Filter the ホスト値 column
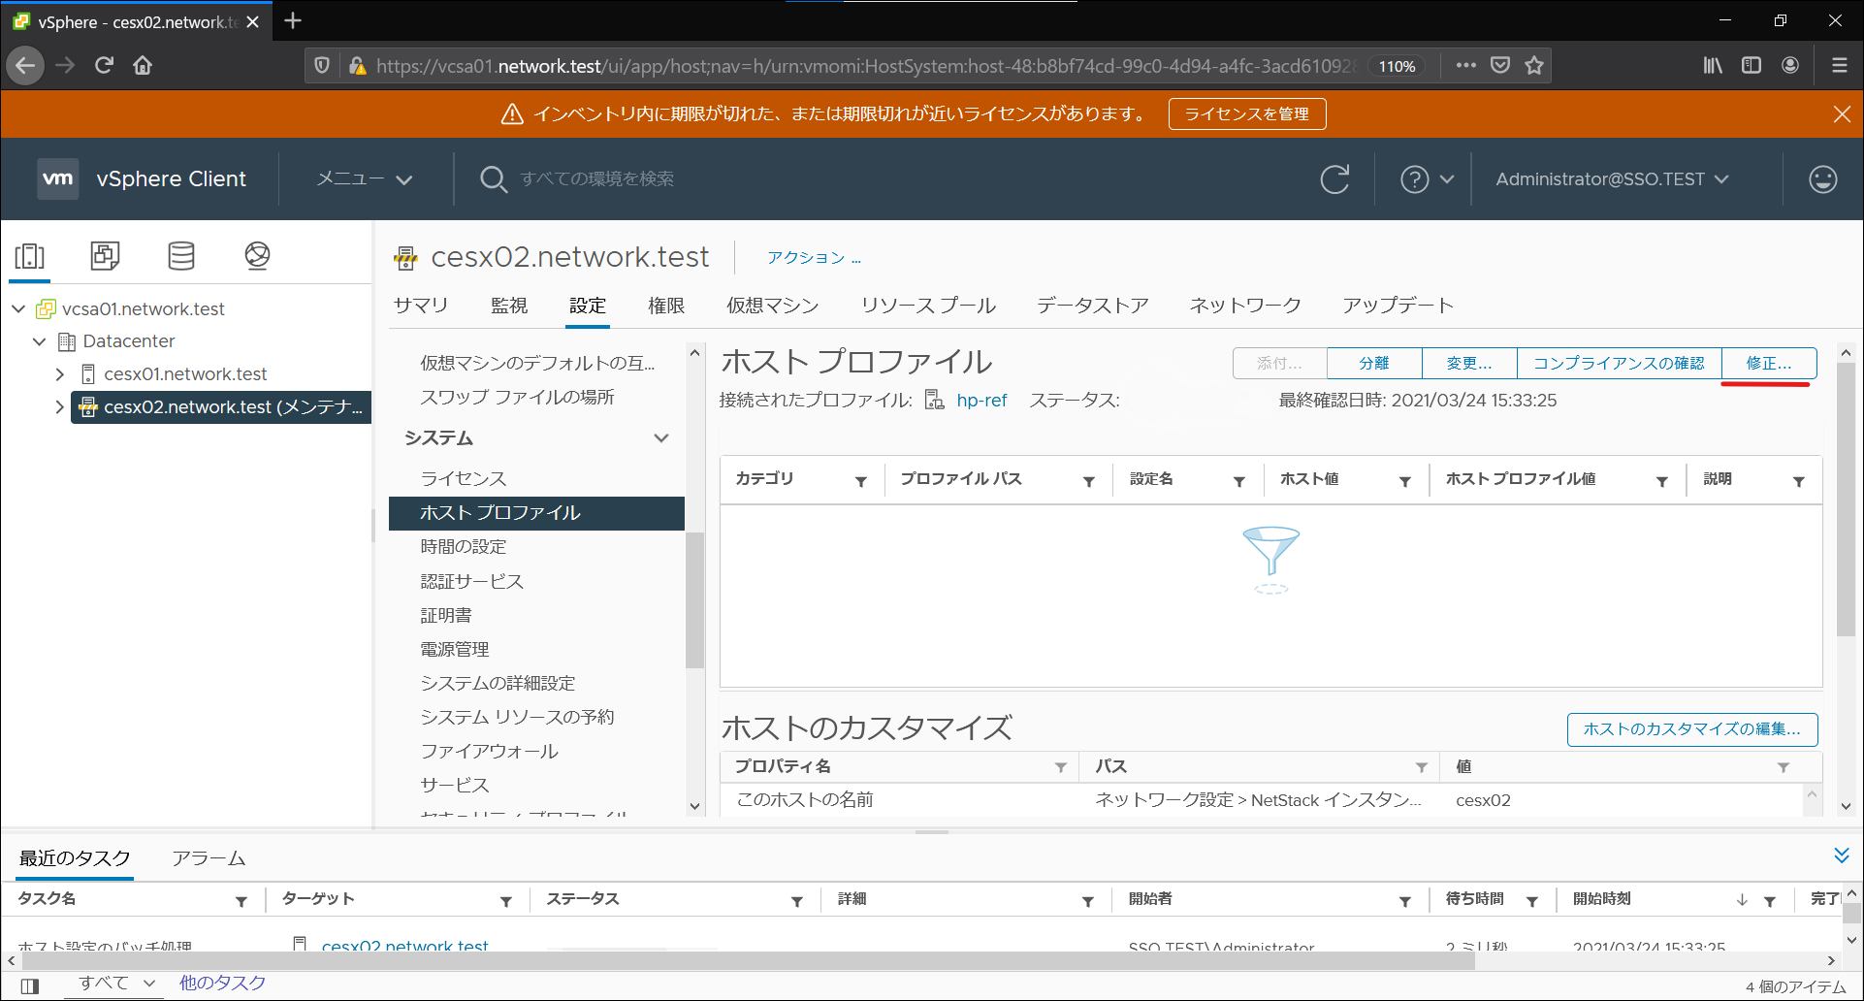This screenshot has height=1001, width=1864. tap(1404, 481)
